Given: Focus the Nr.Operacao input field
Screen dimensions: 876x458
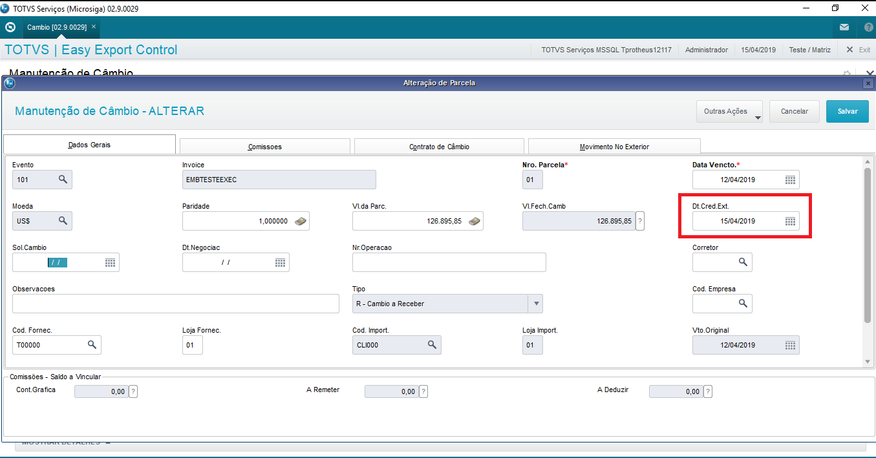Looking at the screenshot, I should click(449, 262).
